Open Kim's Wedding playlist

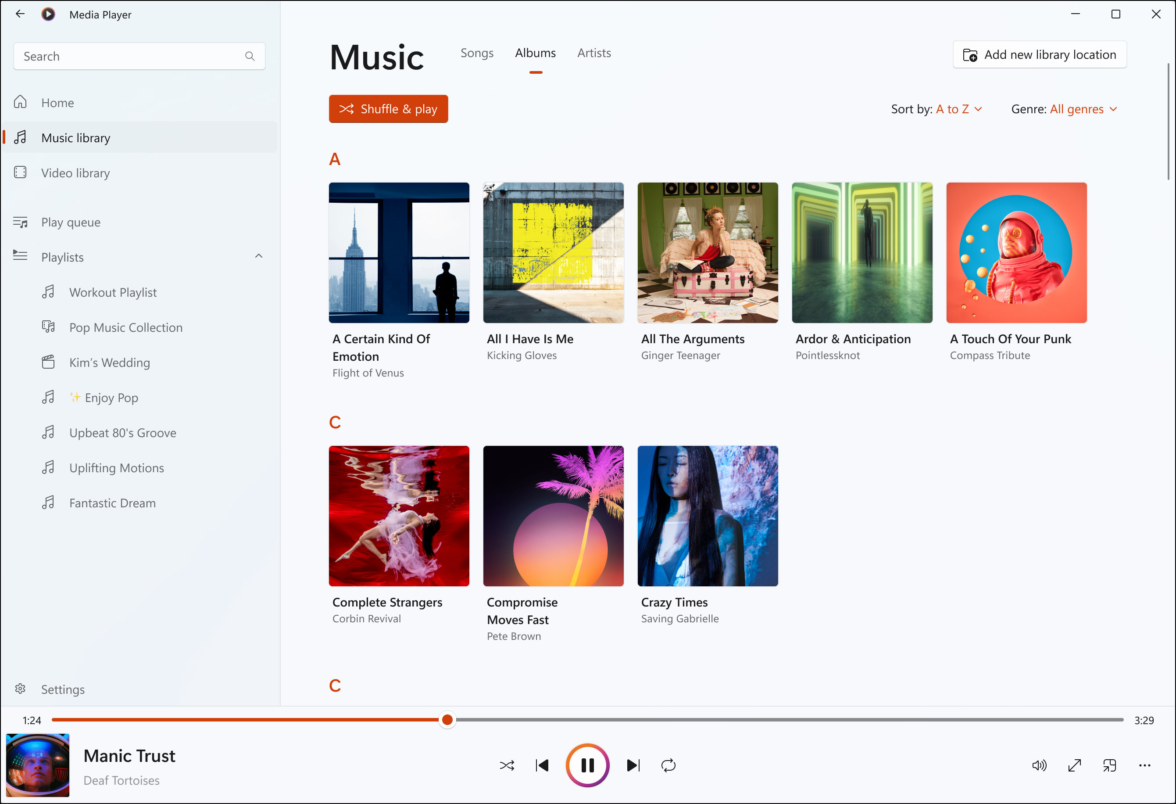(x=139, y=363)
